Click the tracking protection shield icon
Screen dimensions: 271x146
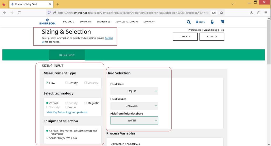[x=49, y=13]
